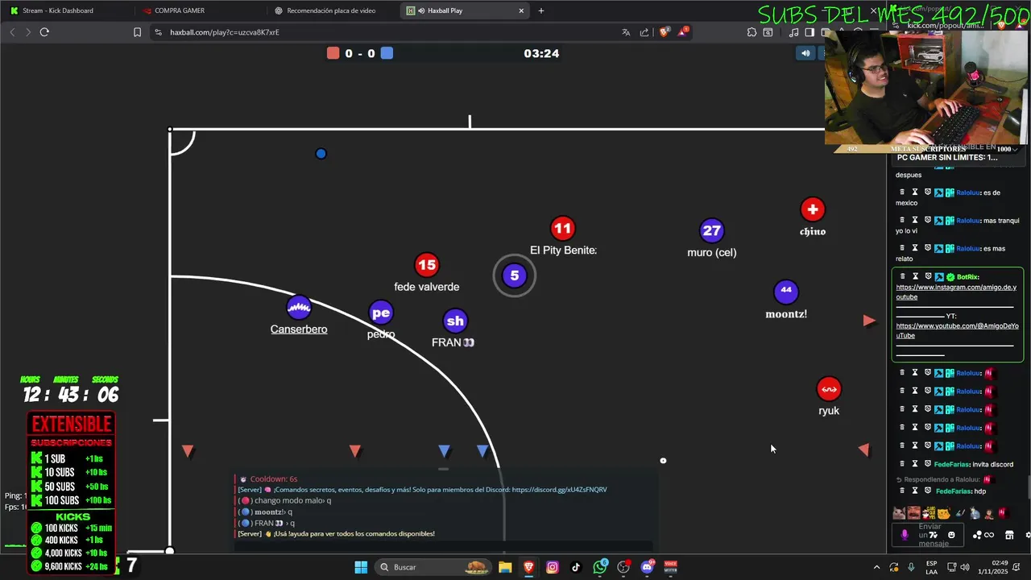This screenshot has width=1031, height=580.
Task: Insert the white cat emote
Action: (899, 513)
